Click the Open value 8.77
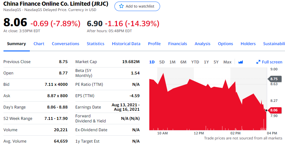The image size is (285, 147). click(63, 73)
